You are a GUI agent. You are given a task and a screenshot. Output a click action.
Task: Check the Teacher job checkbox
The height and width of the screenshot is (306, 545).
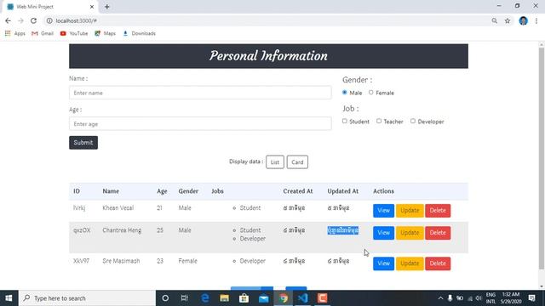coord(379,121)
